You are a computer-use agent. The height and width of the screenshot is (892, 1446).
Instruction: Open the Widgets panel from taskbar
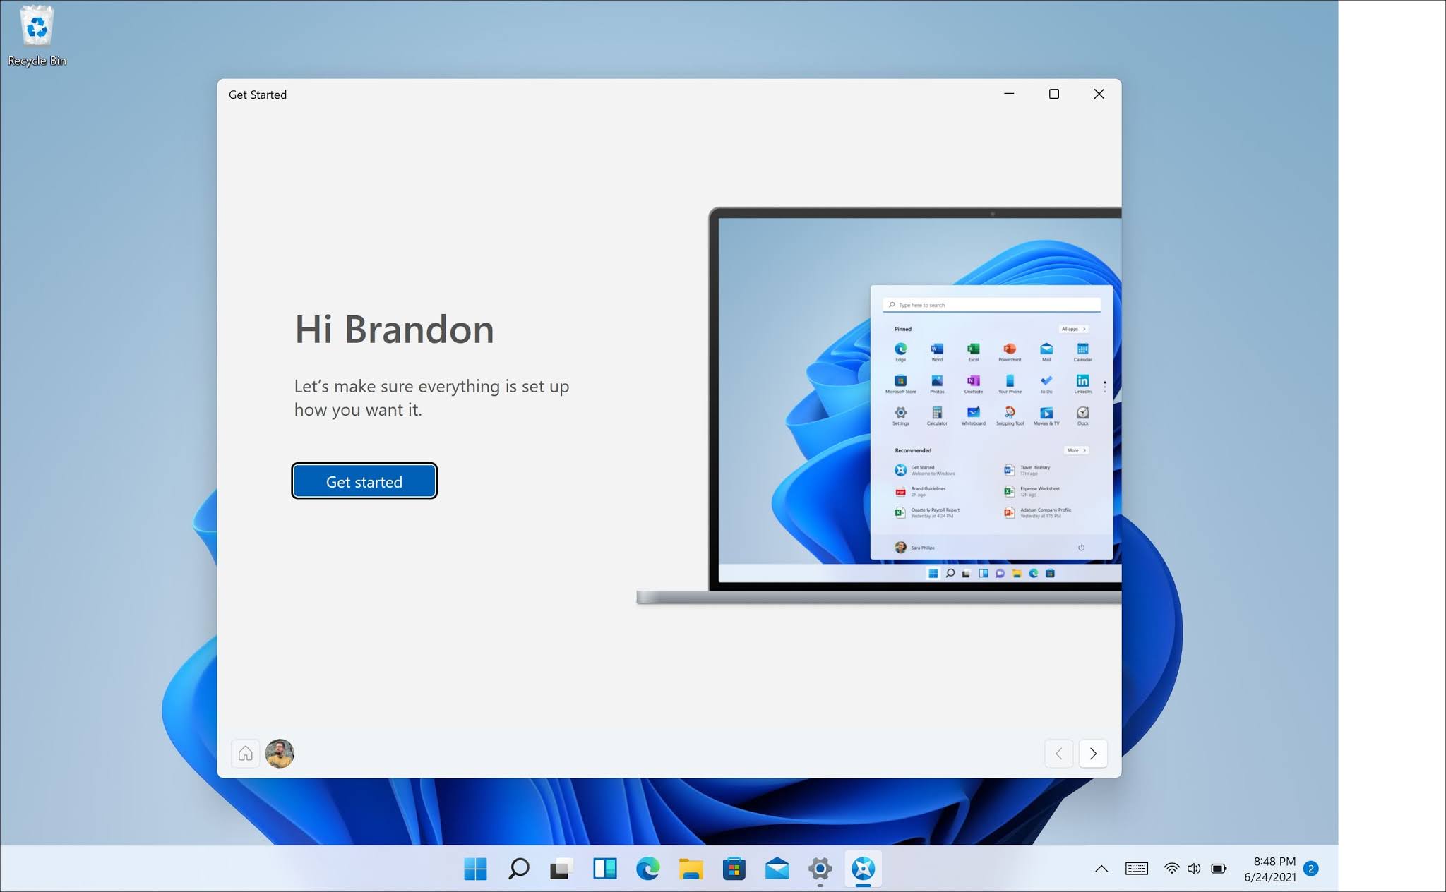tap(604, 869)
